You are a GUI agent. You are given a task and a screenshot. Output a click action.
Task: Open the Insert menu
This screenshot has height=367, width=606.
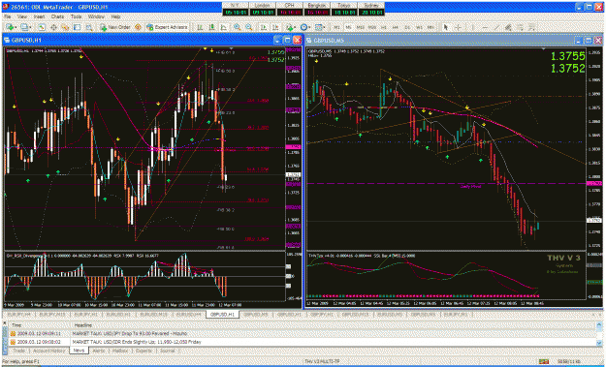coord(39,17)
